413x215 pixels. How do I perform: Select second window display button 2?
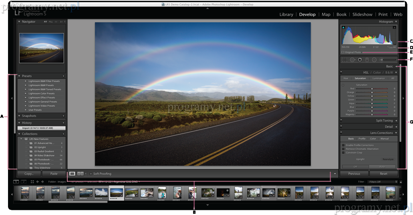(x=24, y=181)
